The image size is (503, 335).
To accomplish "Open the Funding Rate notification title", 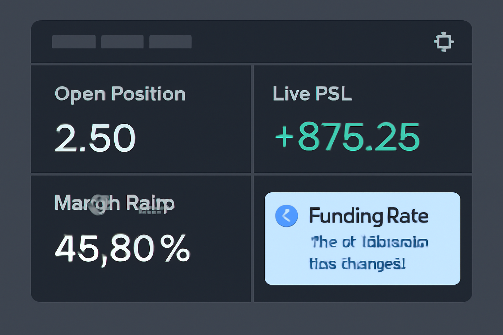I will pyautogui.click(x=368, y=216).
